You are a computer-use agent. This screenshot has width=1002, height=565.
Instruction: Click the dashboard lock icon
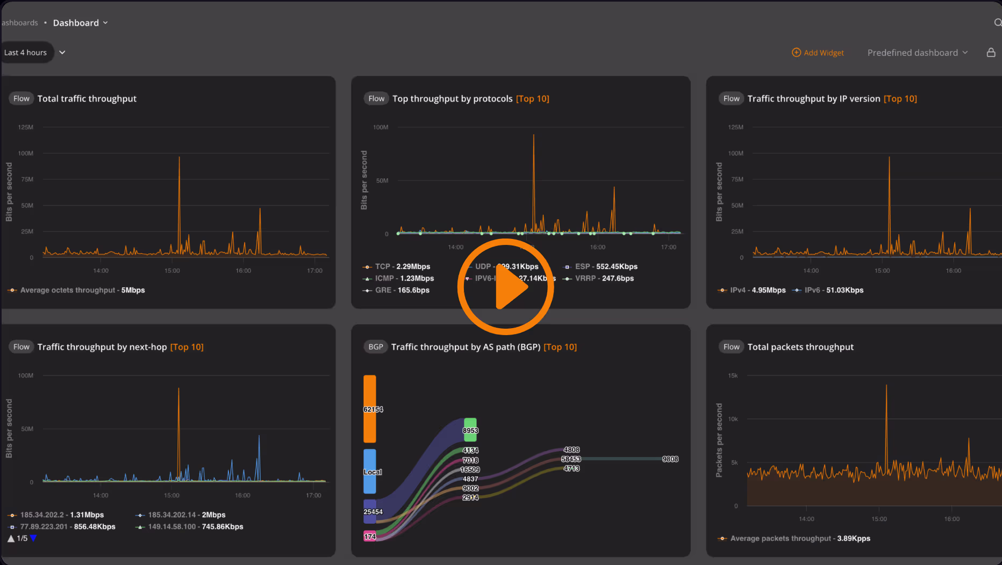tap(991, 53)
